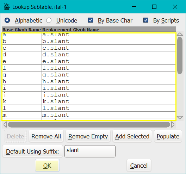Viewport: 186px width, 174px height.
Task: Click the Replacement Glyph Name column header
Action: click(109, 30)
